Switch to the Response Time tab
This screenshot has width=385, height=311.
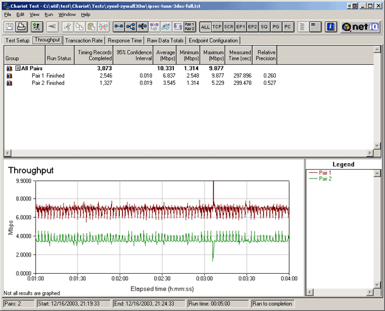[x=124, y=40]
